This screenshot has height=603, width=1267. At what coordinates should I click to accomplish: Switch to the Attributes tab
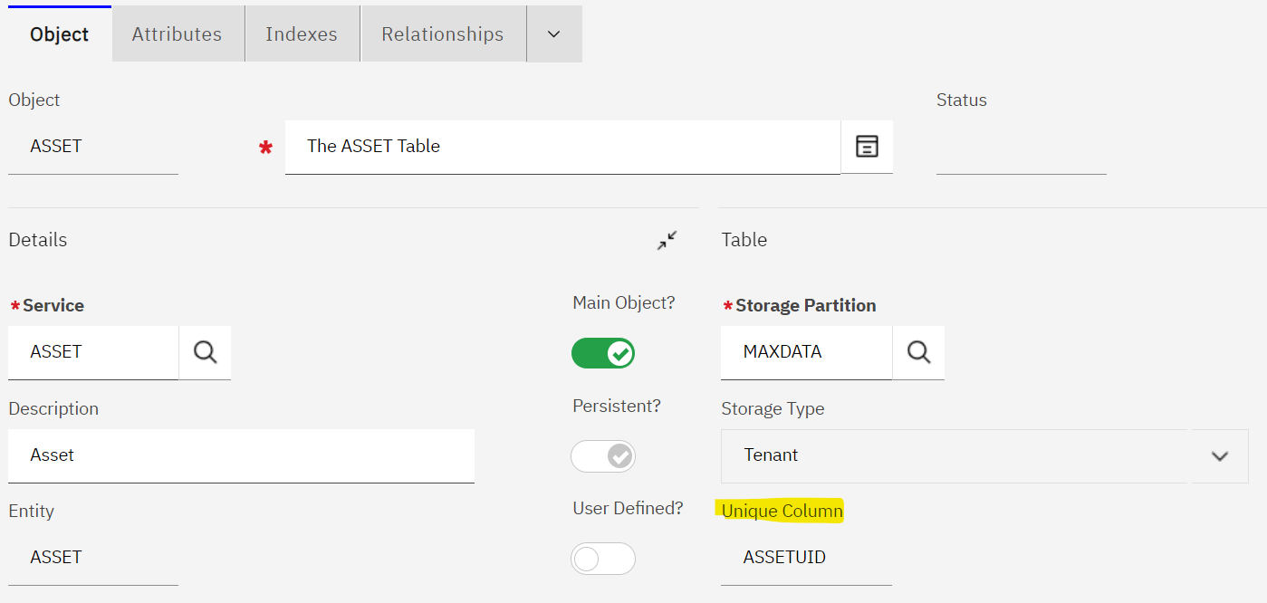[x=178, y=33]
